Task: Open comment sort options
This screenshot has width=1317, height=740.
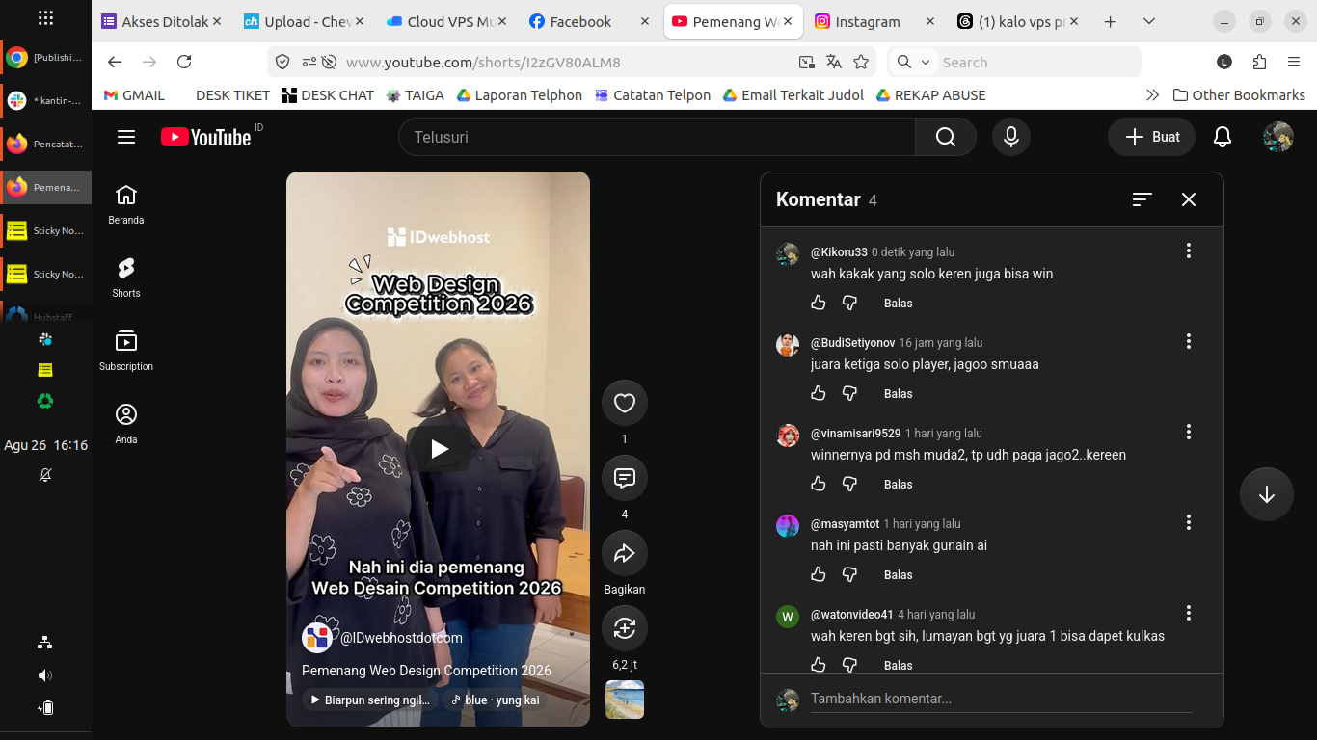Action: (x=1142, y=199)
